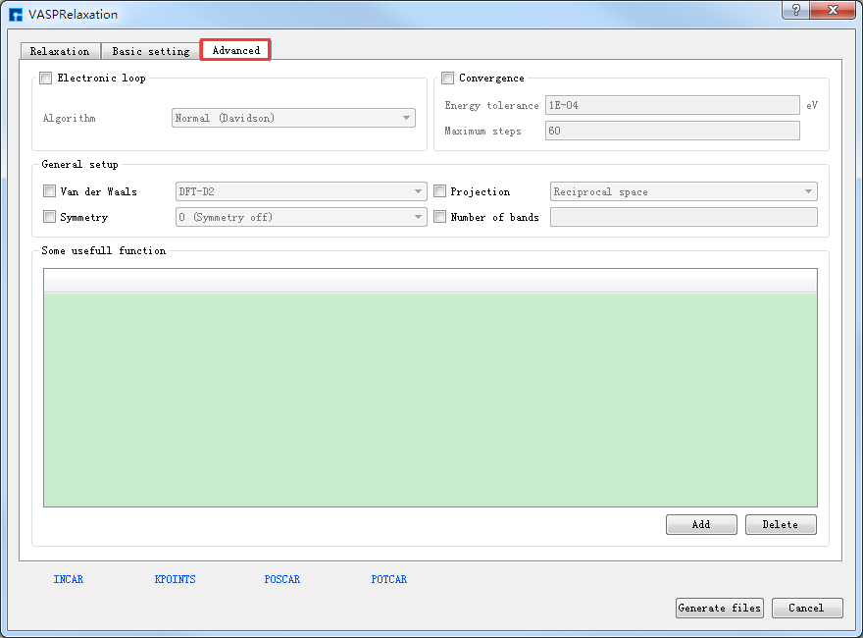Toggle the Convergence checkbox
This screenshot has height=638, width=863.
coord(448,79)
